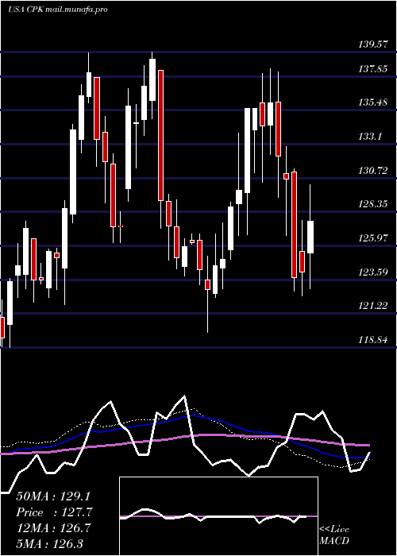Select the 128.35 price level label
The image size is (397, 556).
tap(372, 204)
